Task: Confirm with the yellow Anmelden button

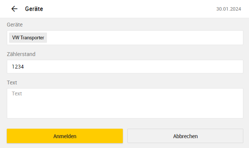Action: pyautogui.click(x=65, y=136)
